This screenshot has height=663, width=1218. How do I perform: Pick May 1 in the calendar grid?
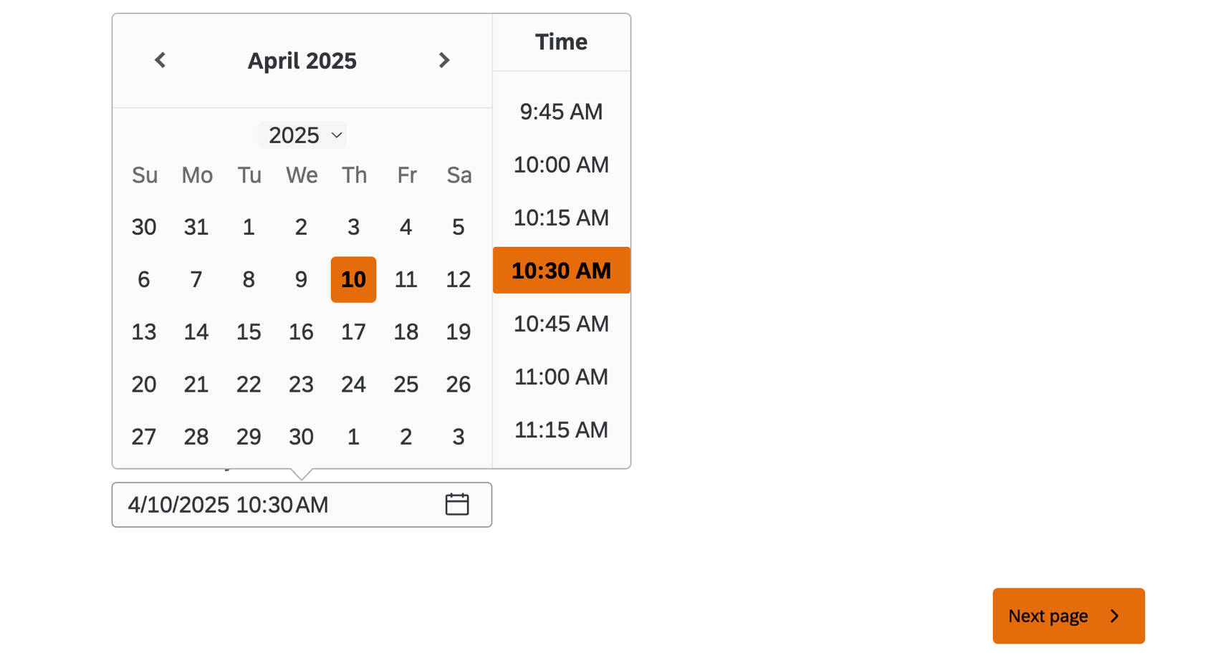pos(353,436)
